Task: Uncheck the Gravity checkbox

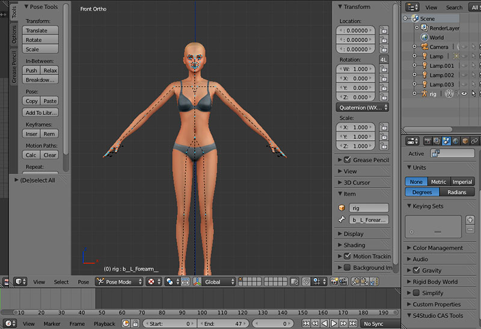Action: 416,270
